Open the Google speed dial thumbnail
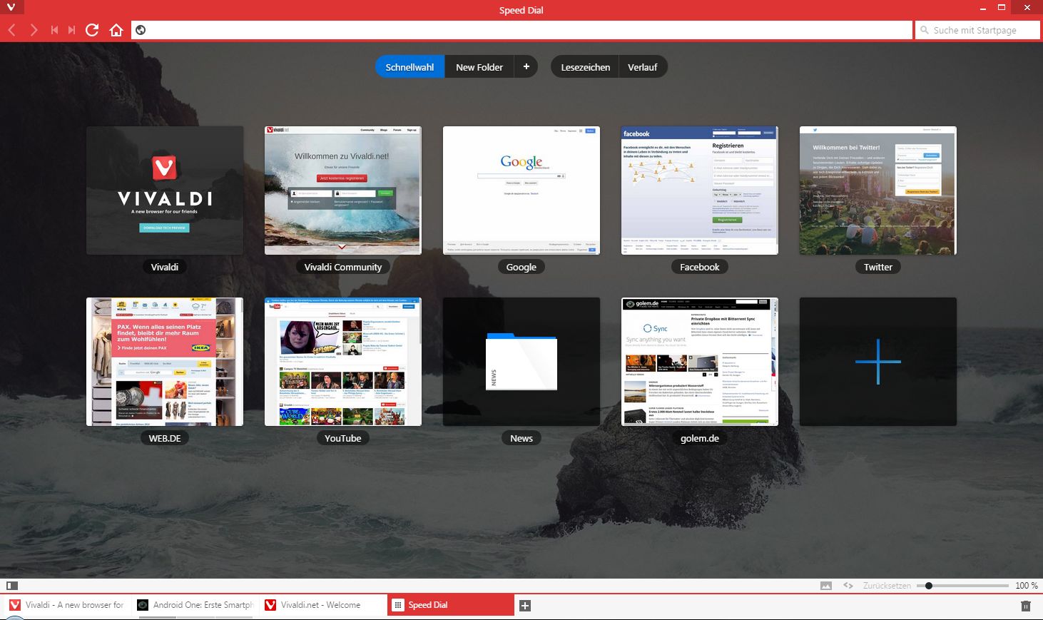The height and width of the screenshot is (620, 1043). pos(521,190)
